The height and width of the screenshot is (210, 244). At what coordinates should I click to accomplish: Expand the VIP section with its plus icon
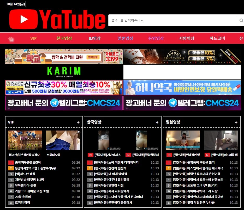pyautogui.click(x=78, y=122)
